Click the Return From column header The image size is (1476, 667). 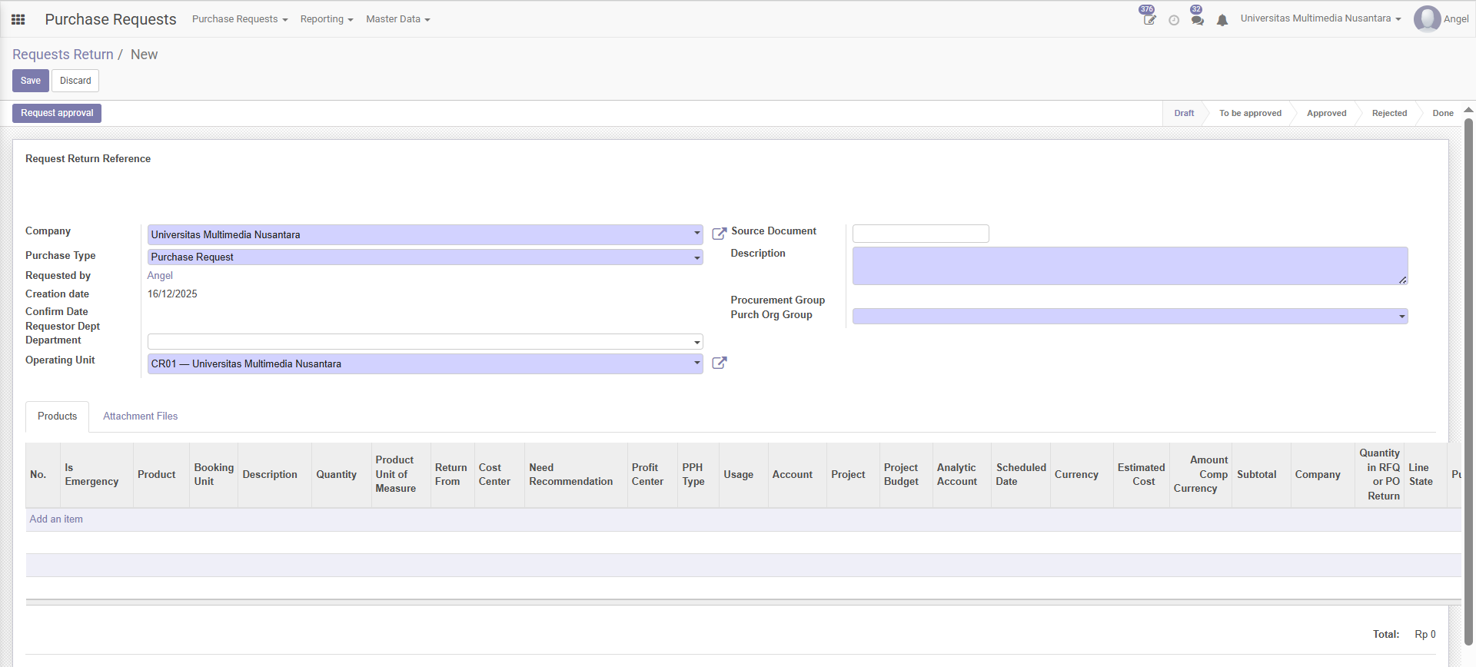click(451, 475)
